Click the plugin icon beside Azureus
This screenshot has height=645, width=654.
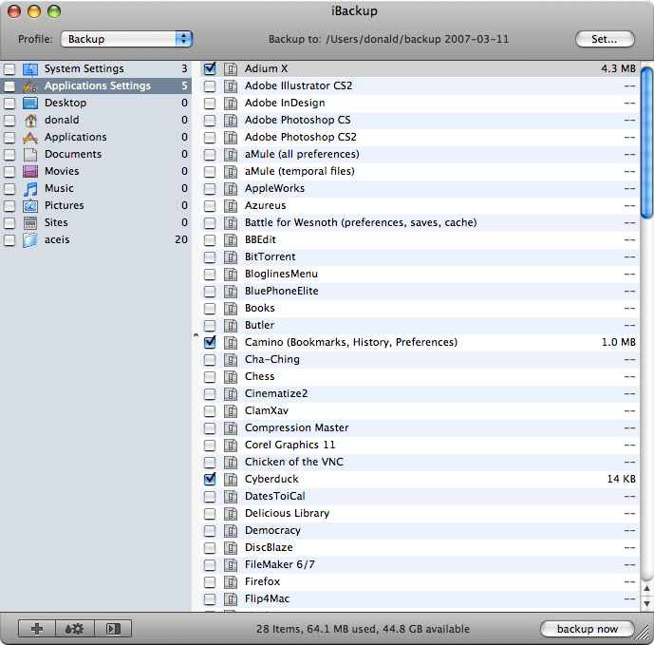231,206
